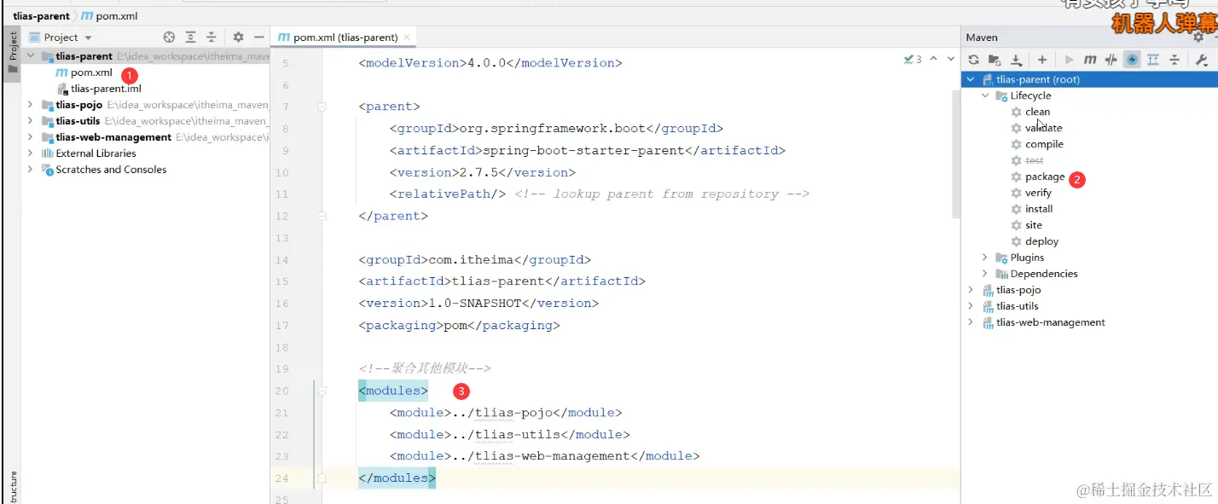Collapse tlias-parent (root) in Maven tree
Viewport: 1218px width, 504px height.
click(971, 79)
